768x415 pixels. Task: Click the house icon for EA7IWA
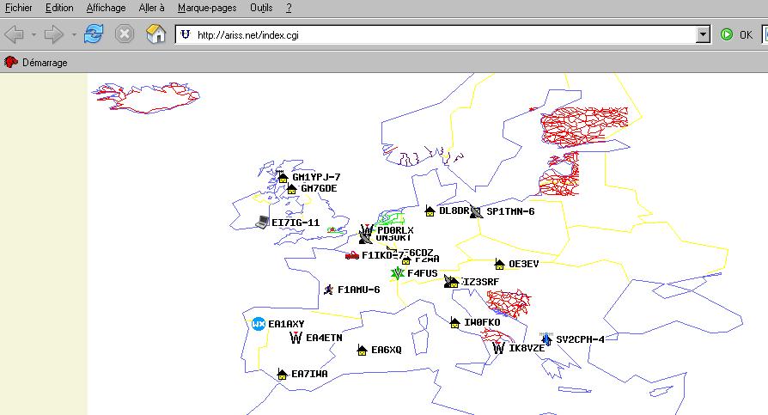[282, 374]
